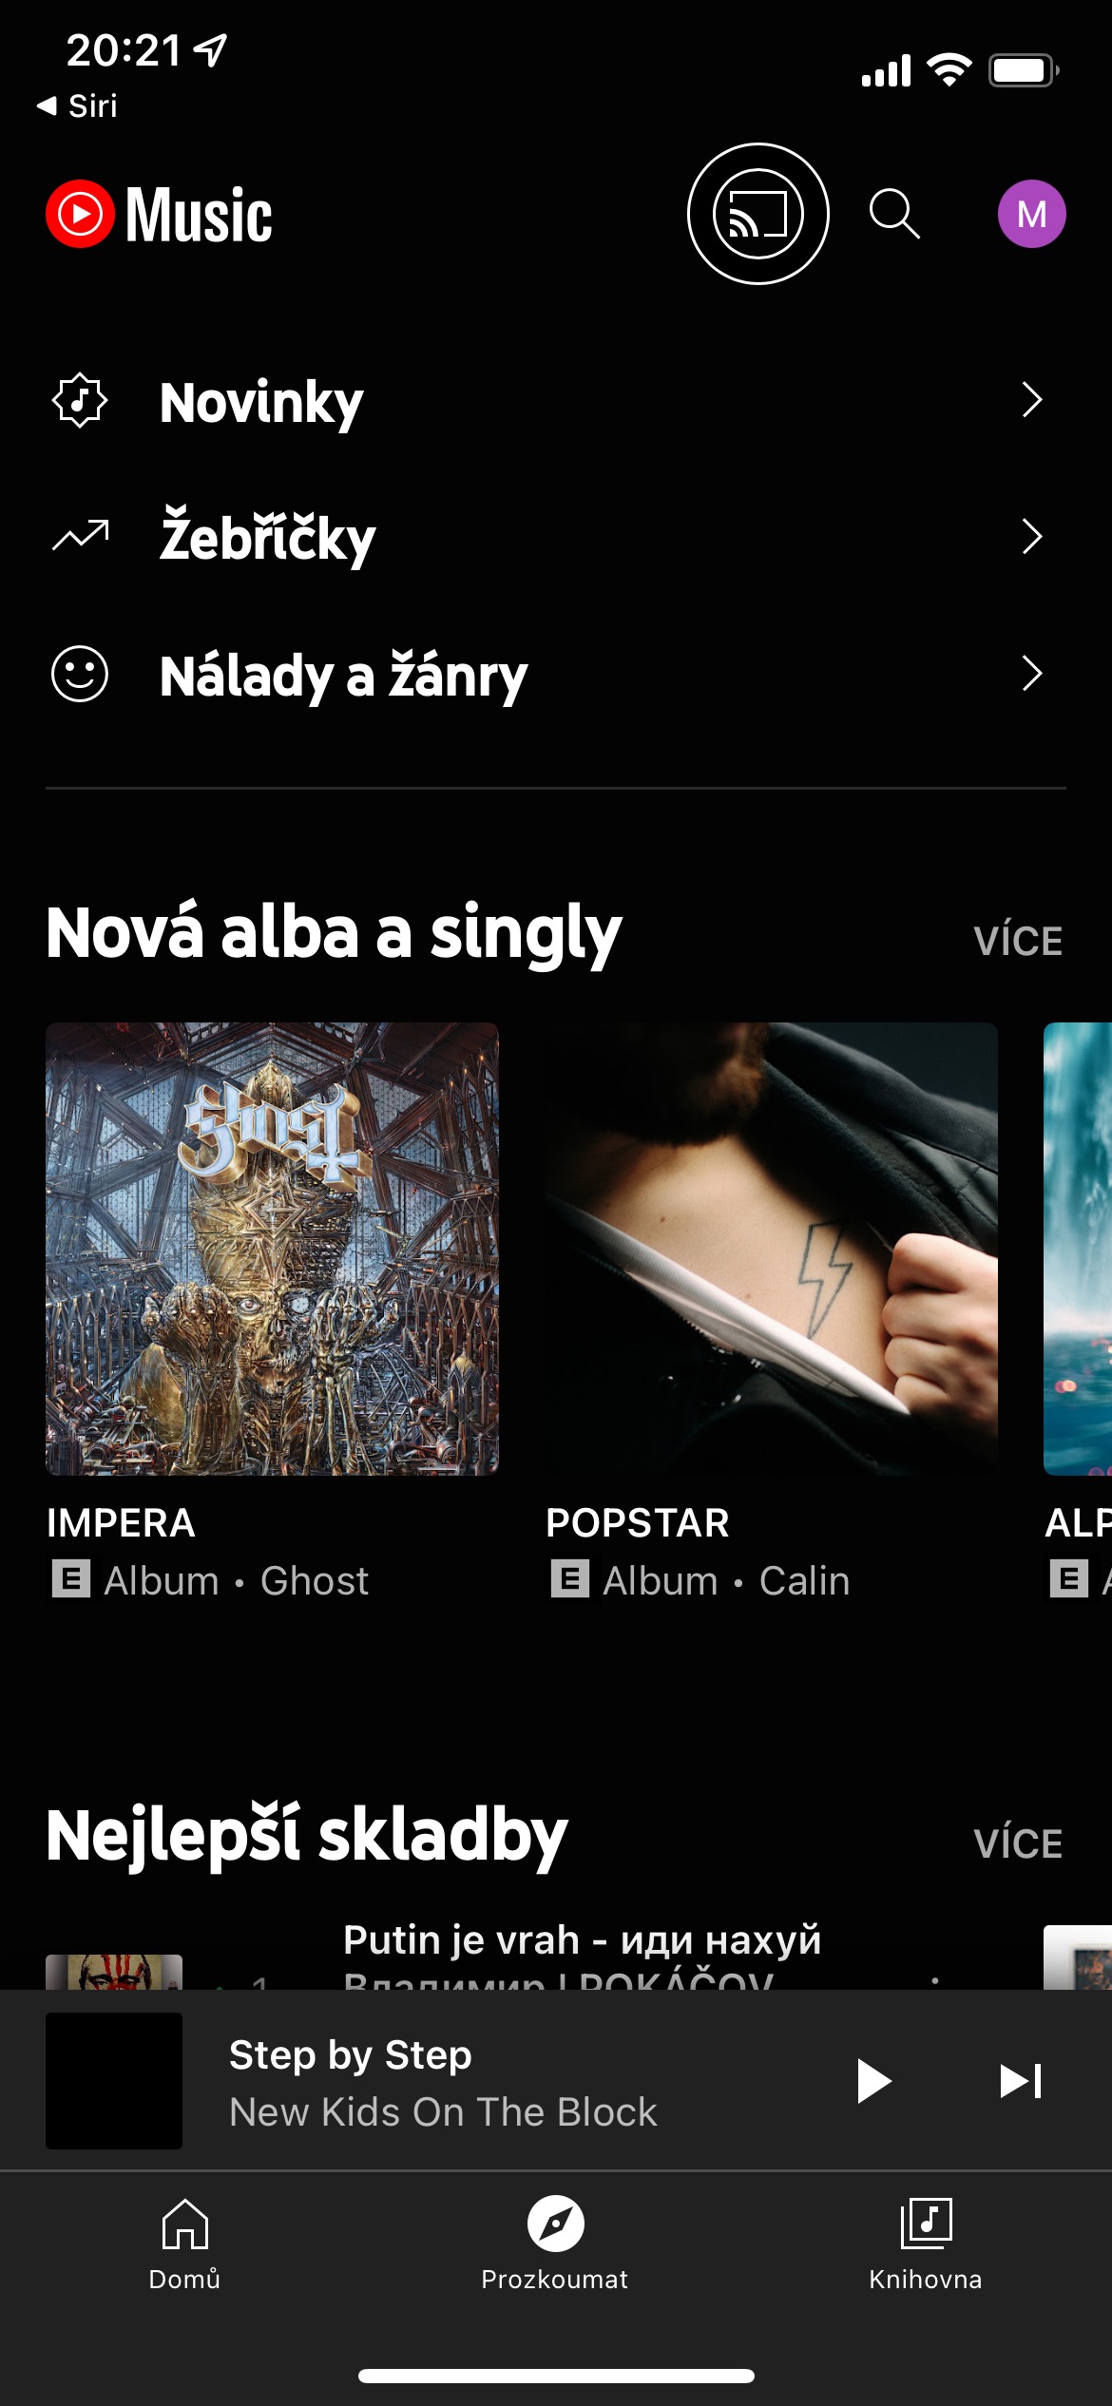The height and width of the screenshot is (2406, 1112).
Task: Open the IMPERA album cover by Ghost
Action: tap(272, 1249)
